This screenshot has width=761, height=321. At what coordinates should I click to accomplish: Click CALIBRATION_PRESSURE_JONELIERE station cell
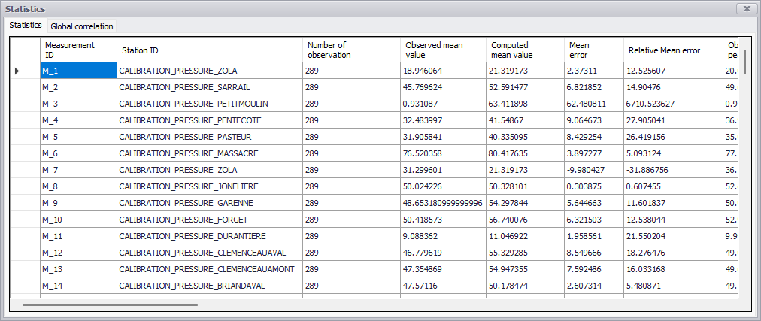pos(210,186)
